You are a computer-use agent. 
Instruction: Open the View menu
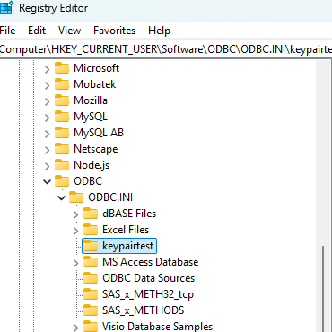pyautogui.click(x=69, y=31)
